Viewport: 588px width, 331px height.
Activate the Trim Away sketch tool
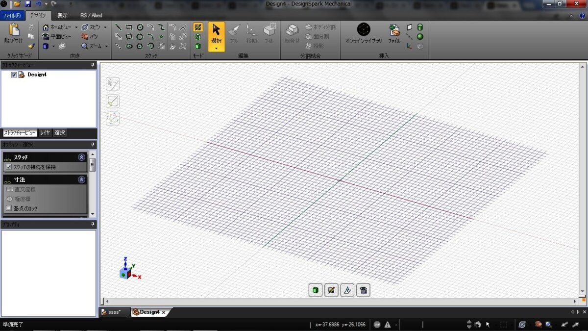pos(183,46)
